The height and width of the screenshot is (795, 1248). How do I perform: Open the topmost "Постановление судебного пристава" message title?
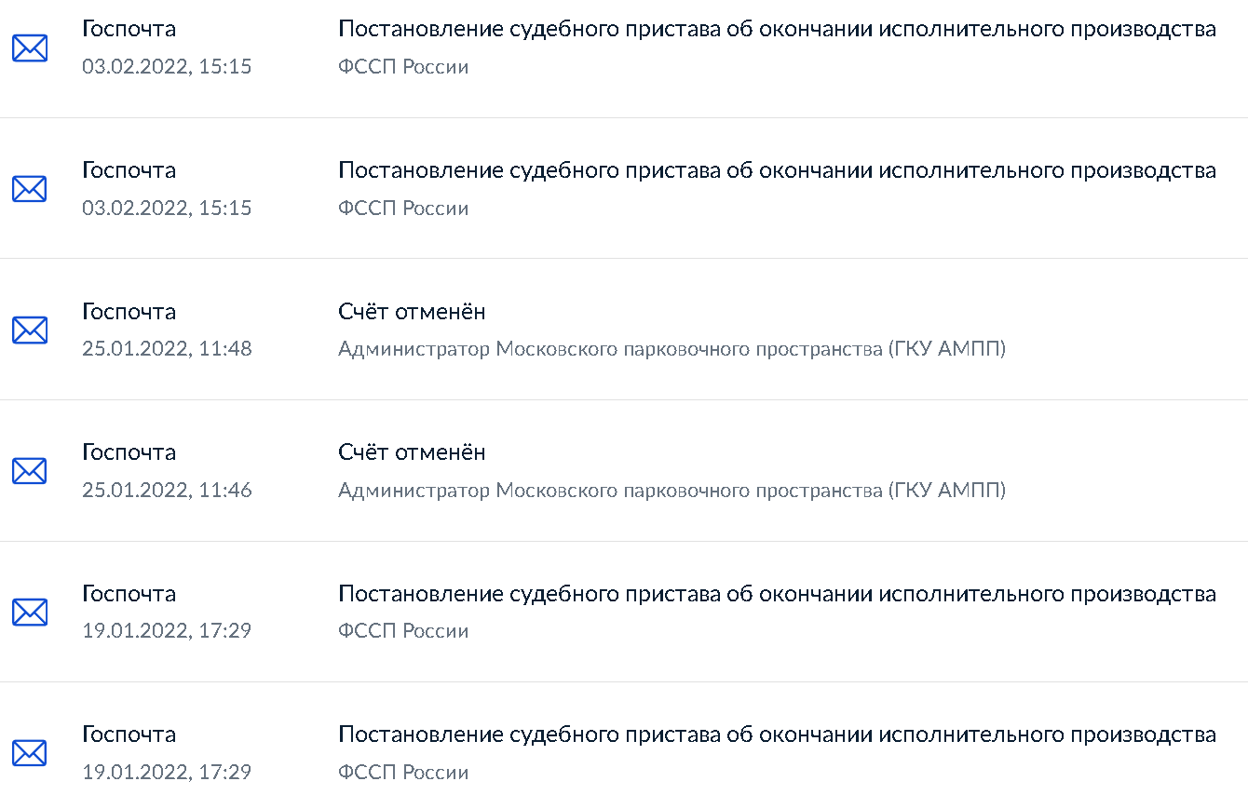coord(778,30)
